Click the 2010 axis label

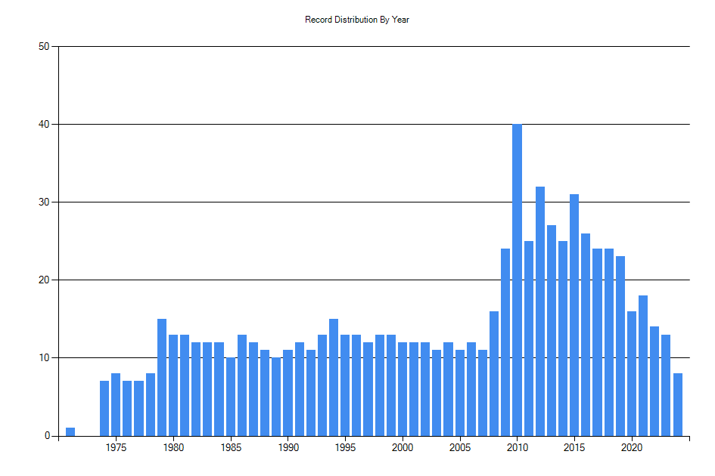tap(518, 447)
